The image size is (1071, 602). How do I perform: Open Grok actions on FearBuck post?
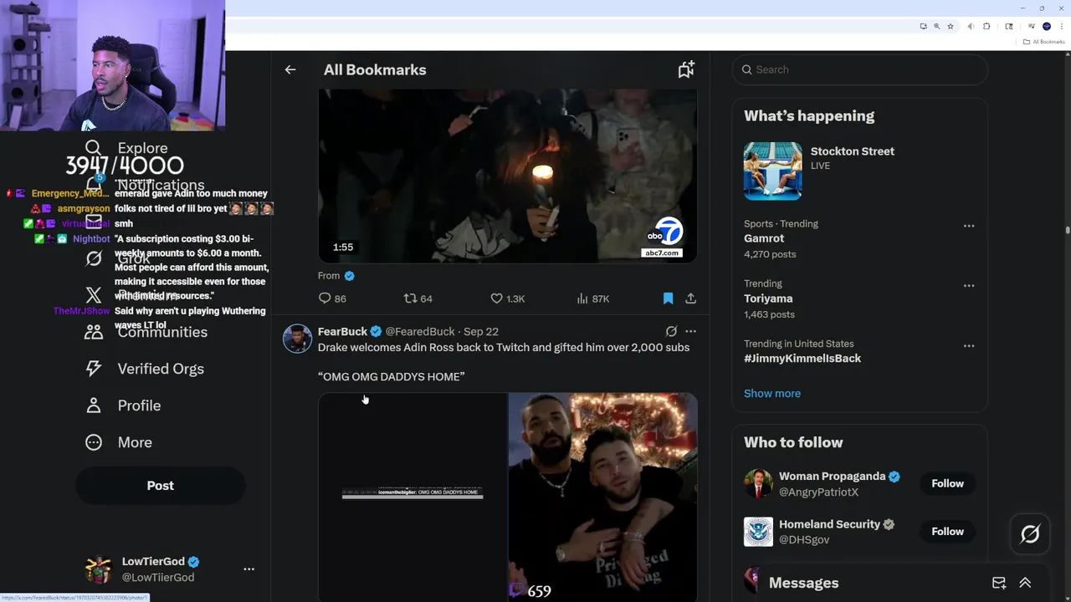[671, 332]
